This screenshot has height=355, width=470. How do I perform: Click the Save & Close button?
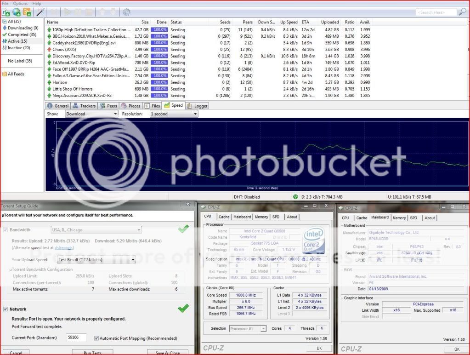pos(168,353)
